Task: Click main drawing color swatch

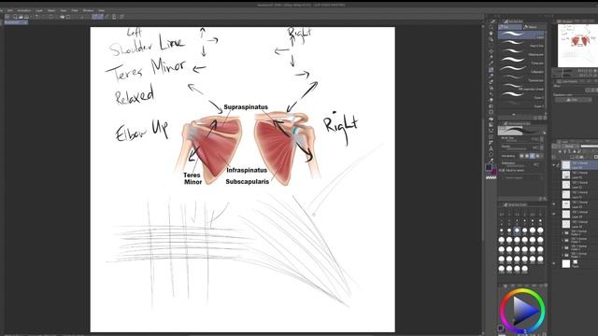Action: coord(489,168)
